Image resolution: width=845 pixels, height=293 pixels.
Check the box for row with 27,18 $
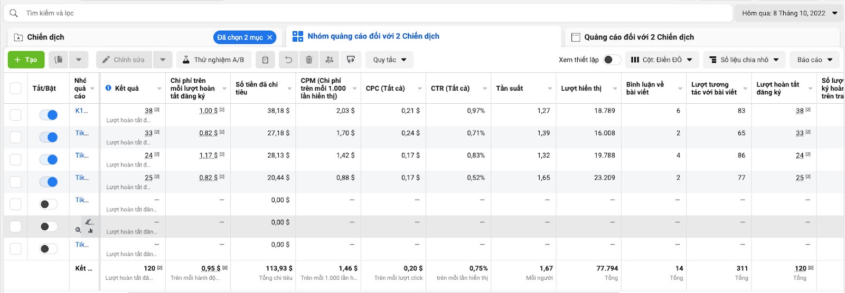click(x=16, y=137)
